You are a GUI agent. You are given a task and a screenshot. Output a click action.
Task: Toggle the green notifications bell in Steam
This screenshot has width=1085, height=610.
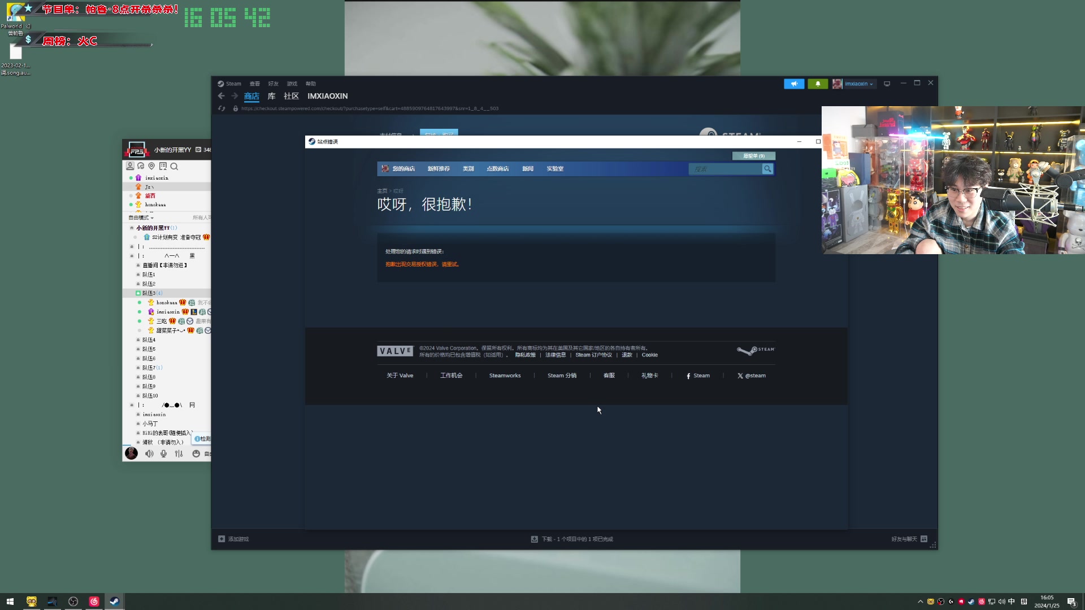[x=818, y=83]
